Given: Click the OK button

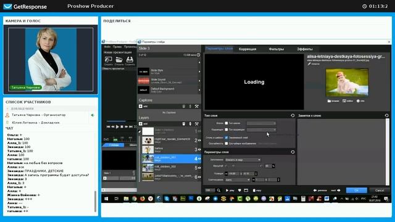Looking at the screenshot, I should [x=357, y=191].
